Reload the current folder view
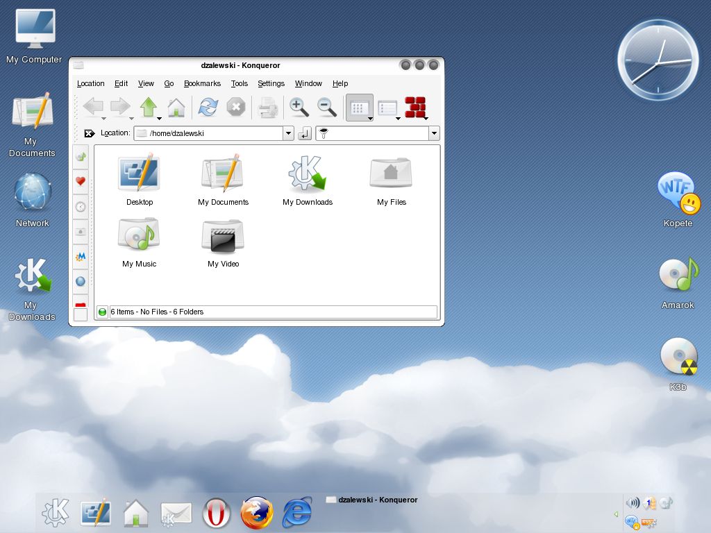Screen dimensions: 711x533 coord(208,108)
